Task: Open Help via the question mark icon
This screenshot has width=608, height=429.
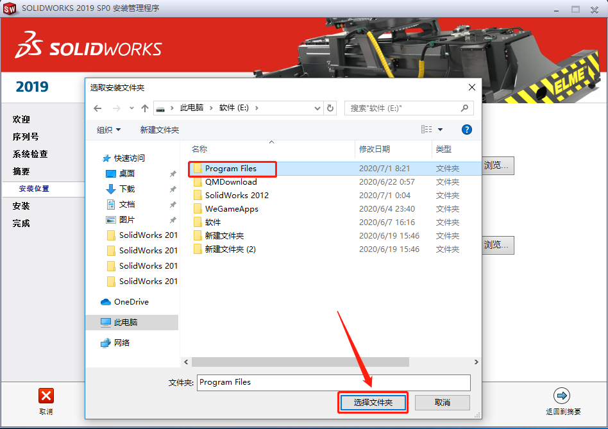Action: [x=467, y=130]
